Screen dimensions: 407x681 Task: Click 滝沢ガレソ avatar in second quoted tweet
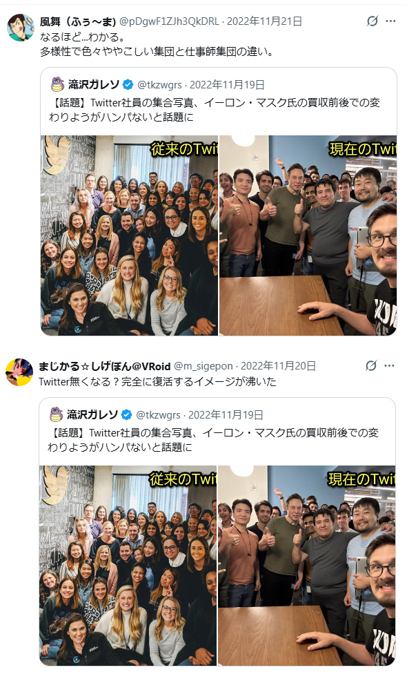click(x=56, y=414)
